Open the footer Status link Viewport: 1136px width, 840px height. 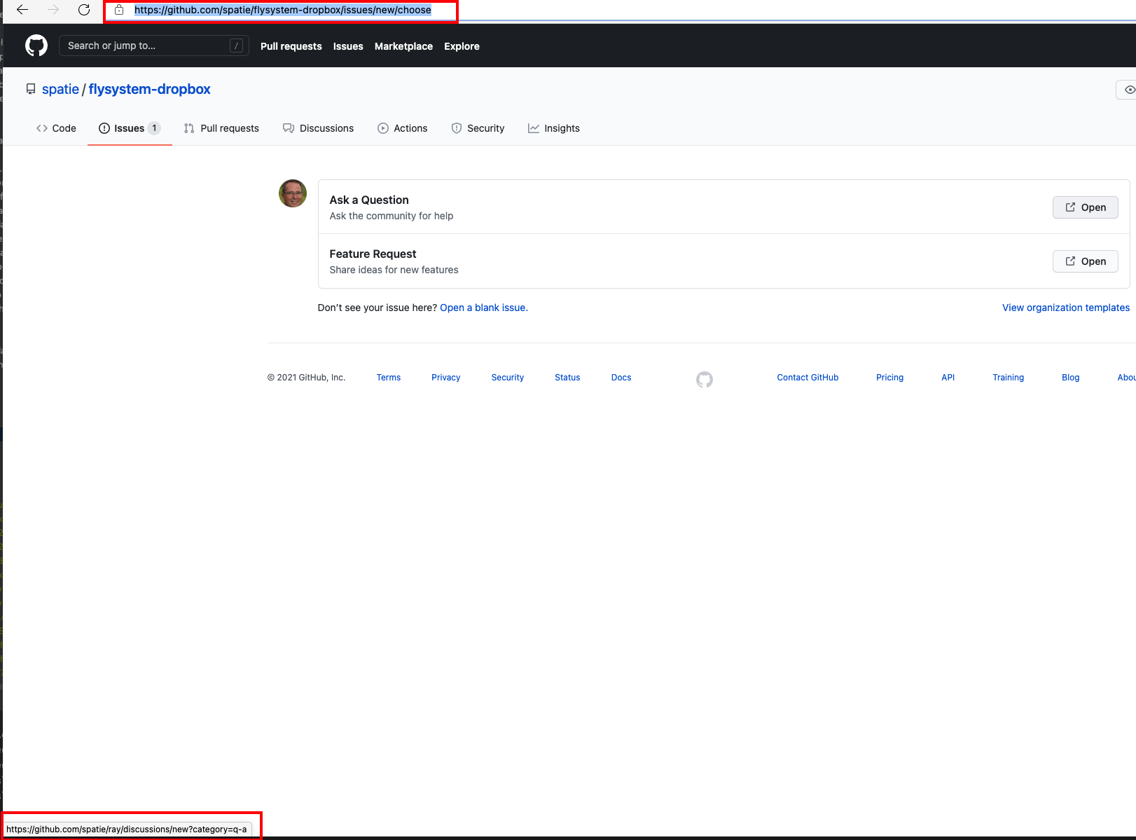point(567,378)
